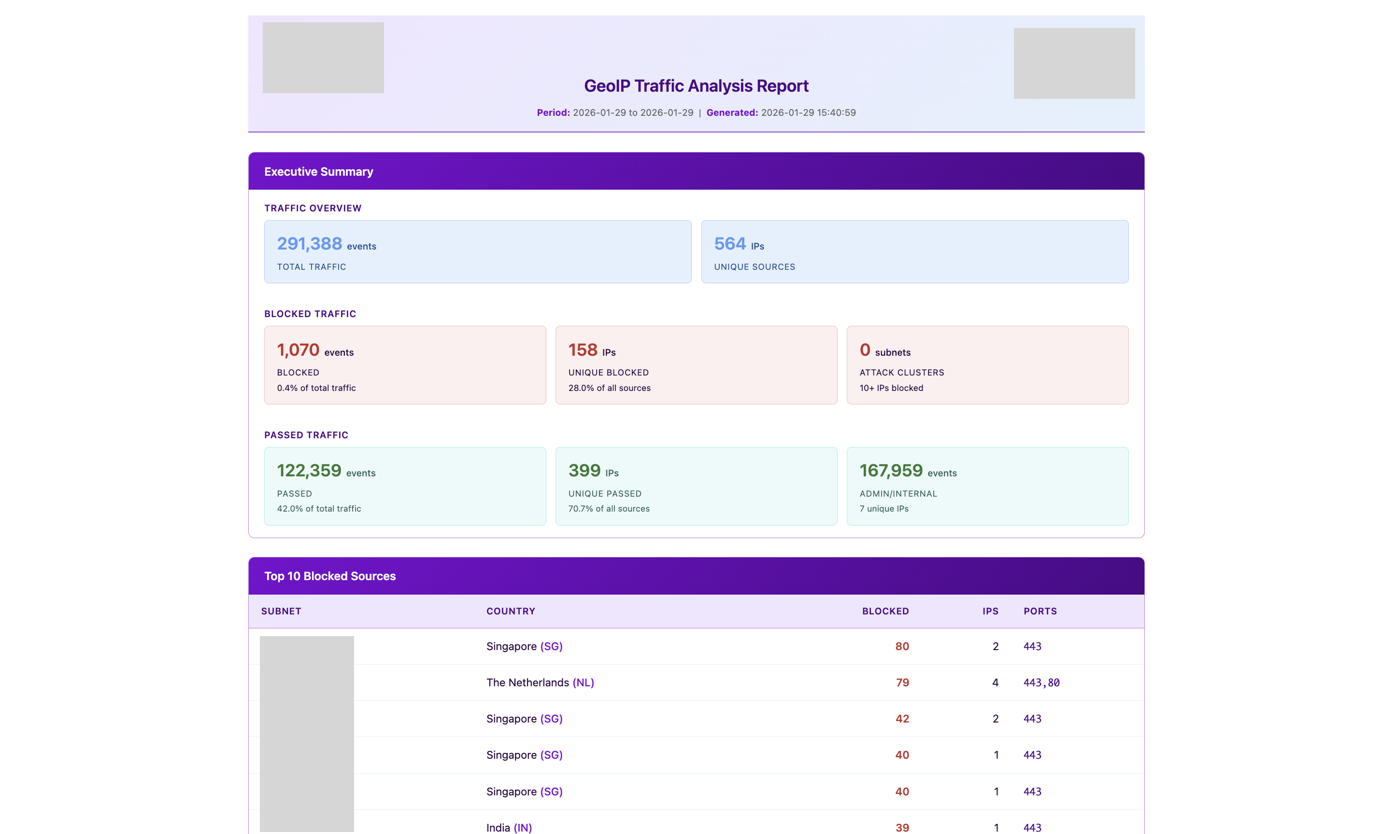Click the PORTS column header
1397x834 pixels.
click(x=1040, y=611)
